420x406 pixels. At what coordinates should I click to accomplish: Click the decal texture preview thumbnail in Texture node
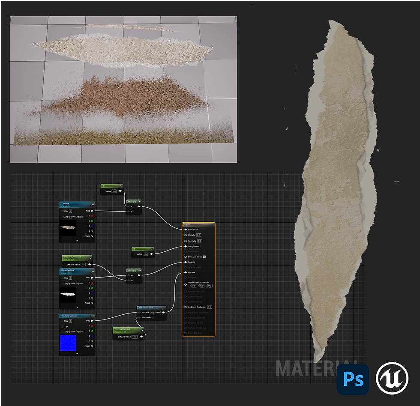click(x=68, y=228)
